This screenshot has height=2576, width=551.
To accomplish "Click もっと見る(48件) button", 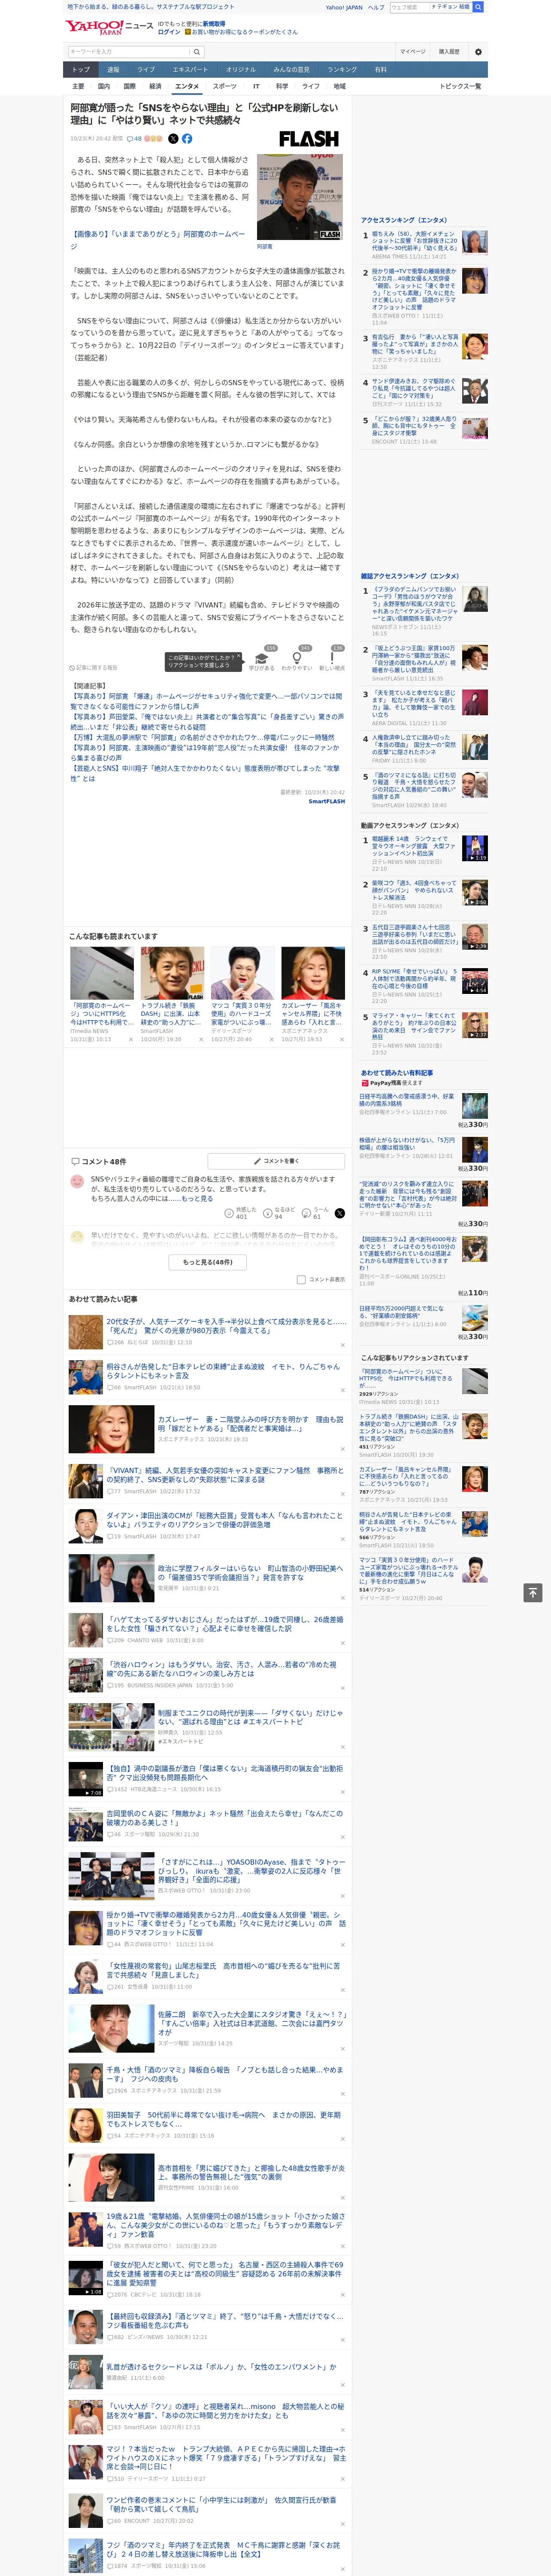I will click(208, 1262).
